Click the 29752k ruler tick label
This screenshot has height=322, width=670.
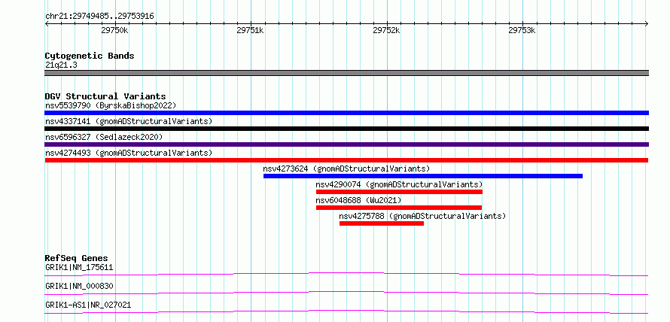(386, 30)
